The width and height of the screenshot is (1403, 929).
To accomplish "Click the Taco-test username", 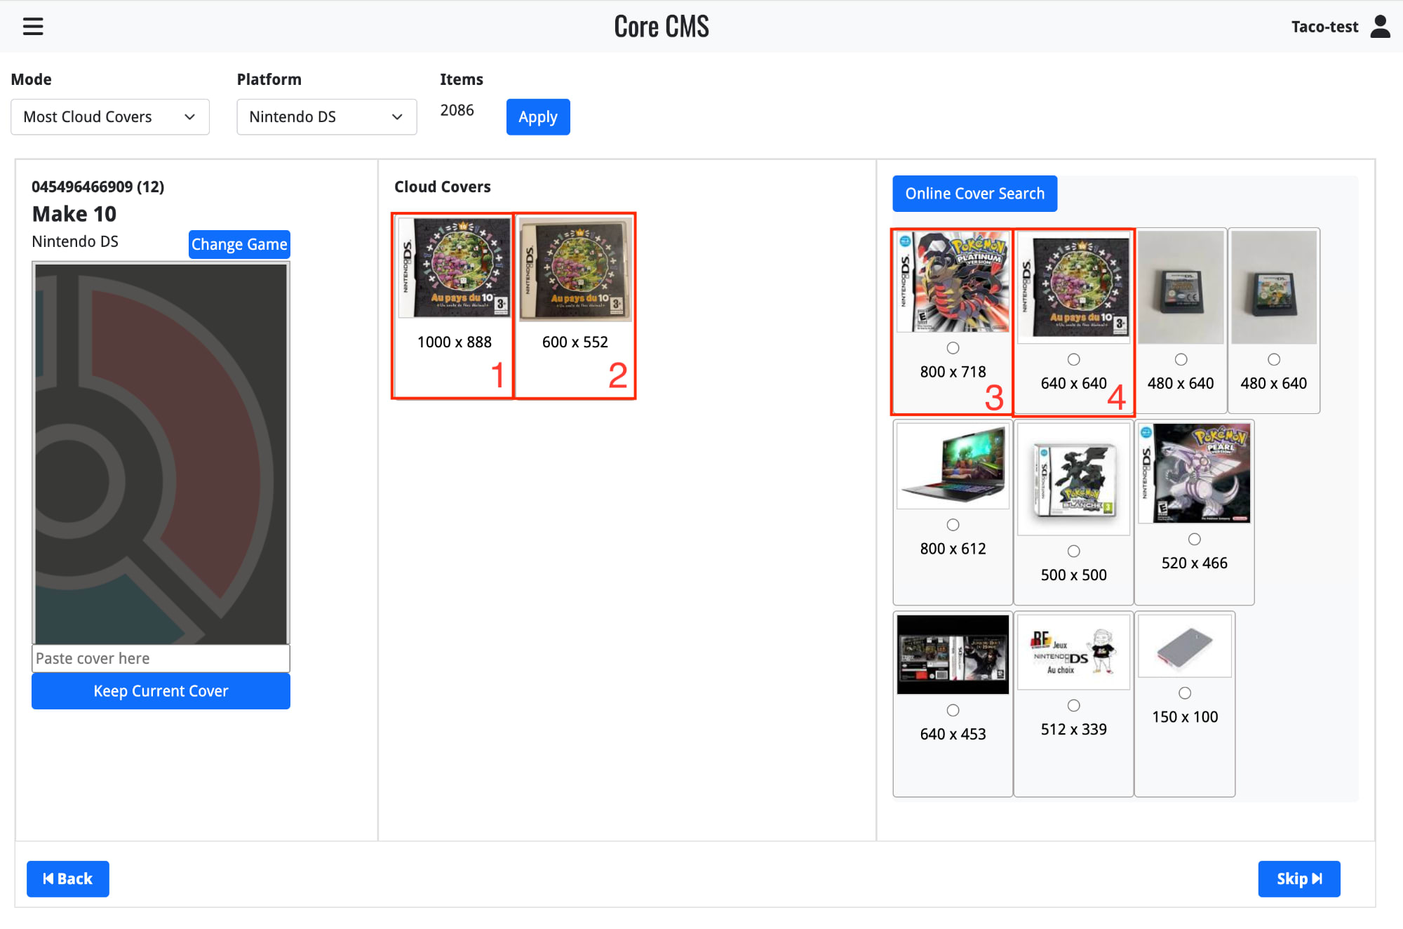I will click(x=1324, y=27).
